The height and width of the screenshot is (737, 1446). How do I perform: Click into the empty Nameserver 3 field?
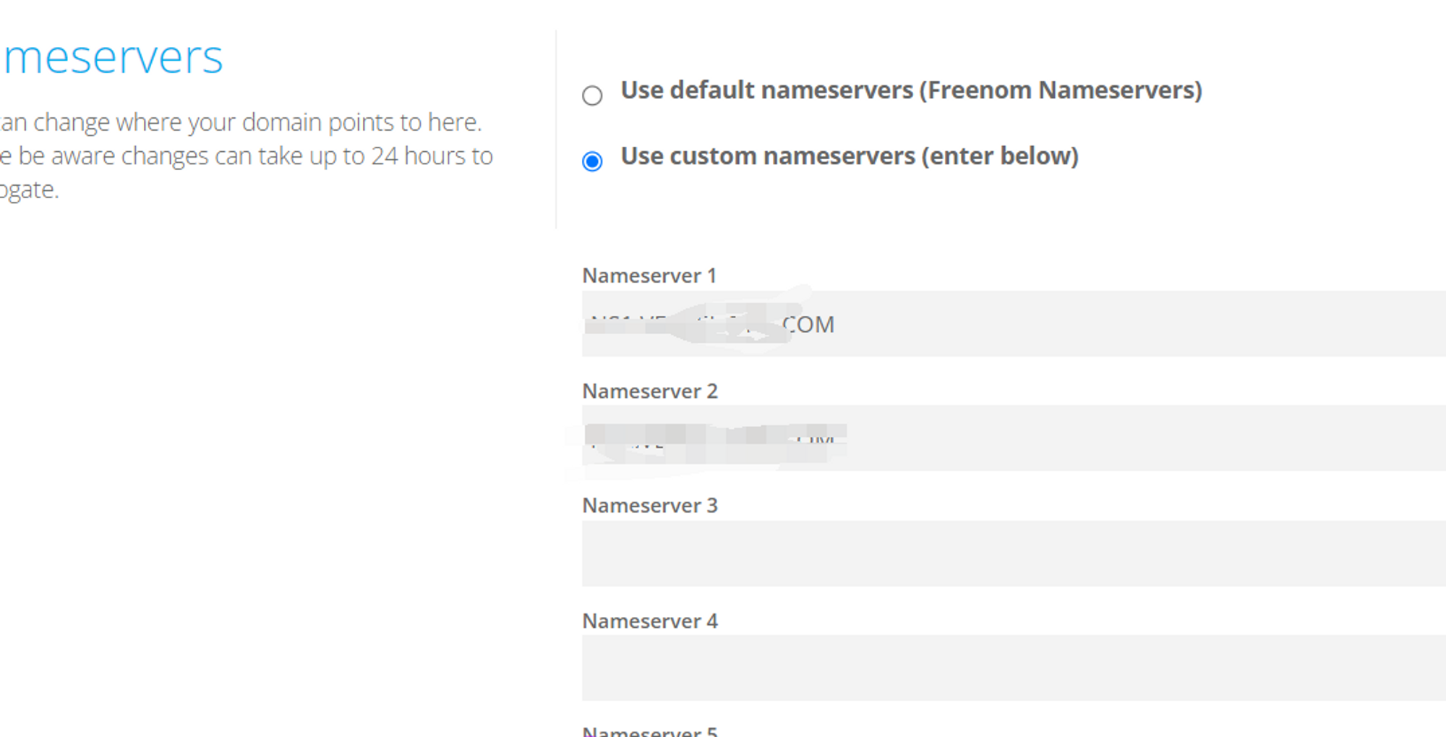pos(1012,553)
